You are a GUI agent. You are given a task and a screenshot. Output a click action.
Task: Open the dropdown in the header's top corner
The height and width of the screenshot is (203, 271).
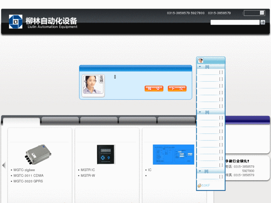(254, 13)
